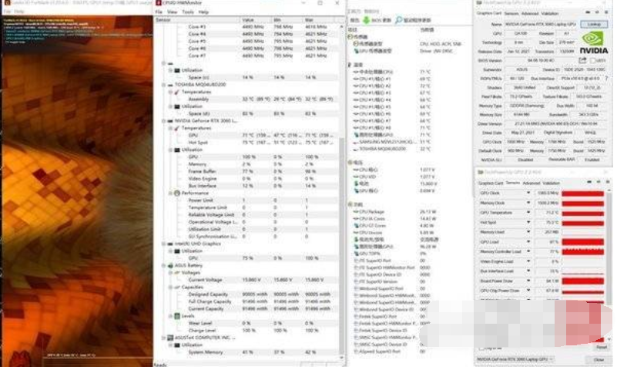Switch to Sensors tab in upper GPU-Z window
The width and height of the screenshot is (617, 370).
pos(511,13)
